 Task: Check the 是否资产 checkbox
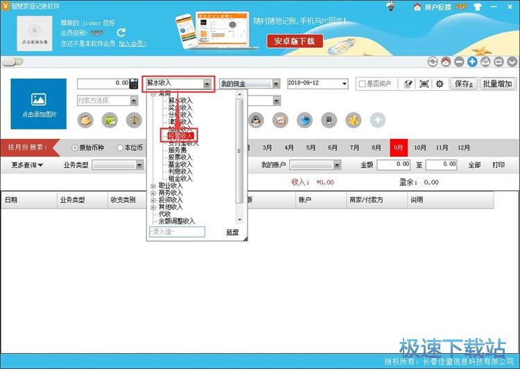[x=363, y=84]
